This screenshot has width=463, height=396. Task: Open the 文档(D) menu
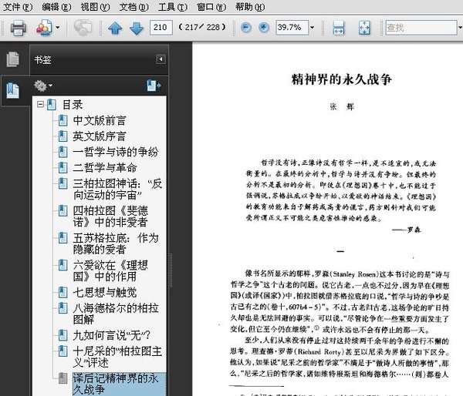click(133, 6)
